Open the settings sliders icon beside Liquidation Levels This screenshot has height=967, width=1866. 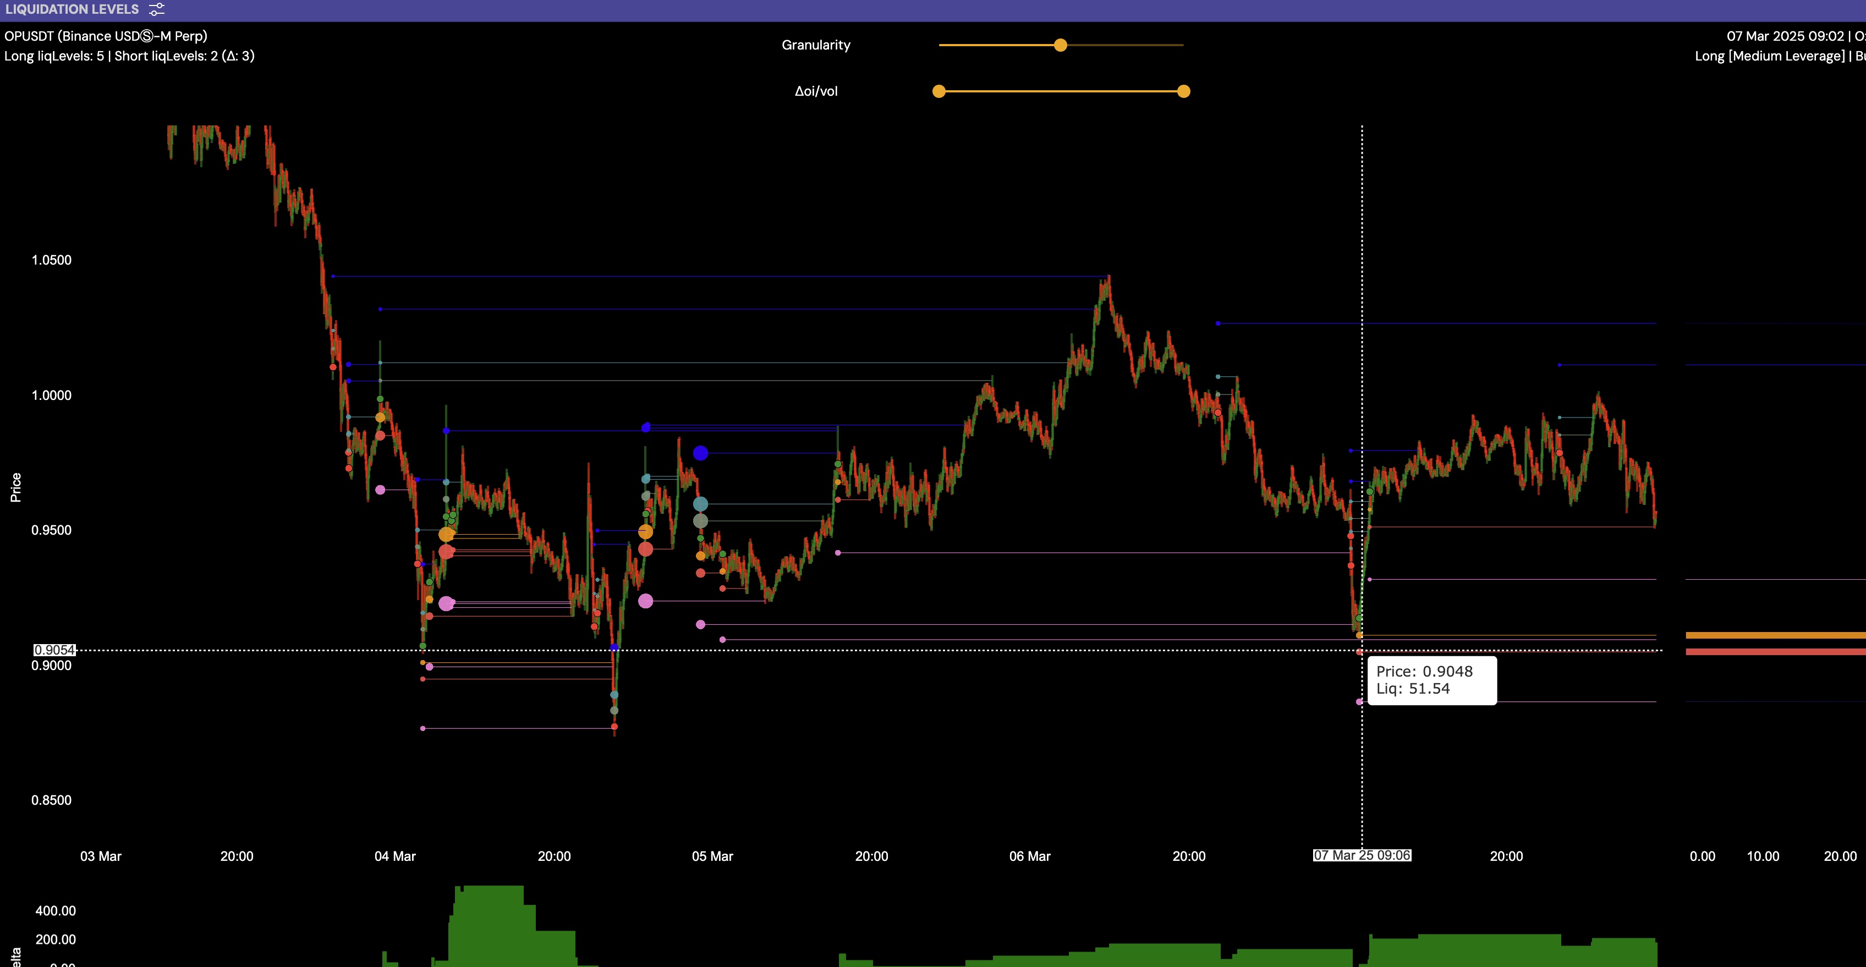tap(156, 9)
